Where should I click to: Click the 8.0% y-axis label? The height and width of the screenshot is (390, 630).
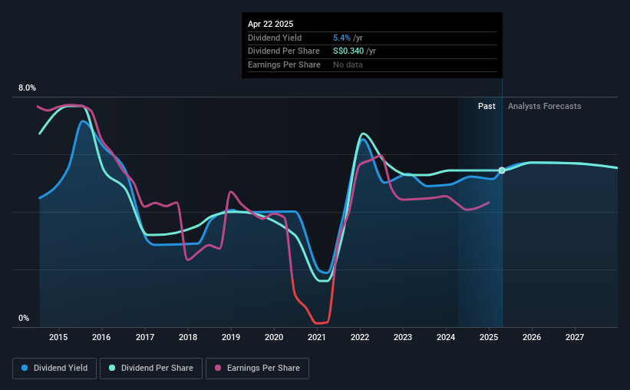(x=27, y=88)
